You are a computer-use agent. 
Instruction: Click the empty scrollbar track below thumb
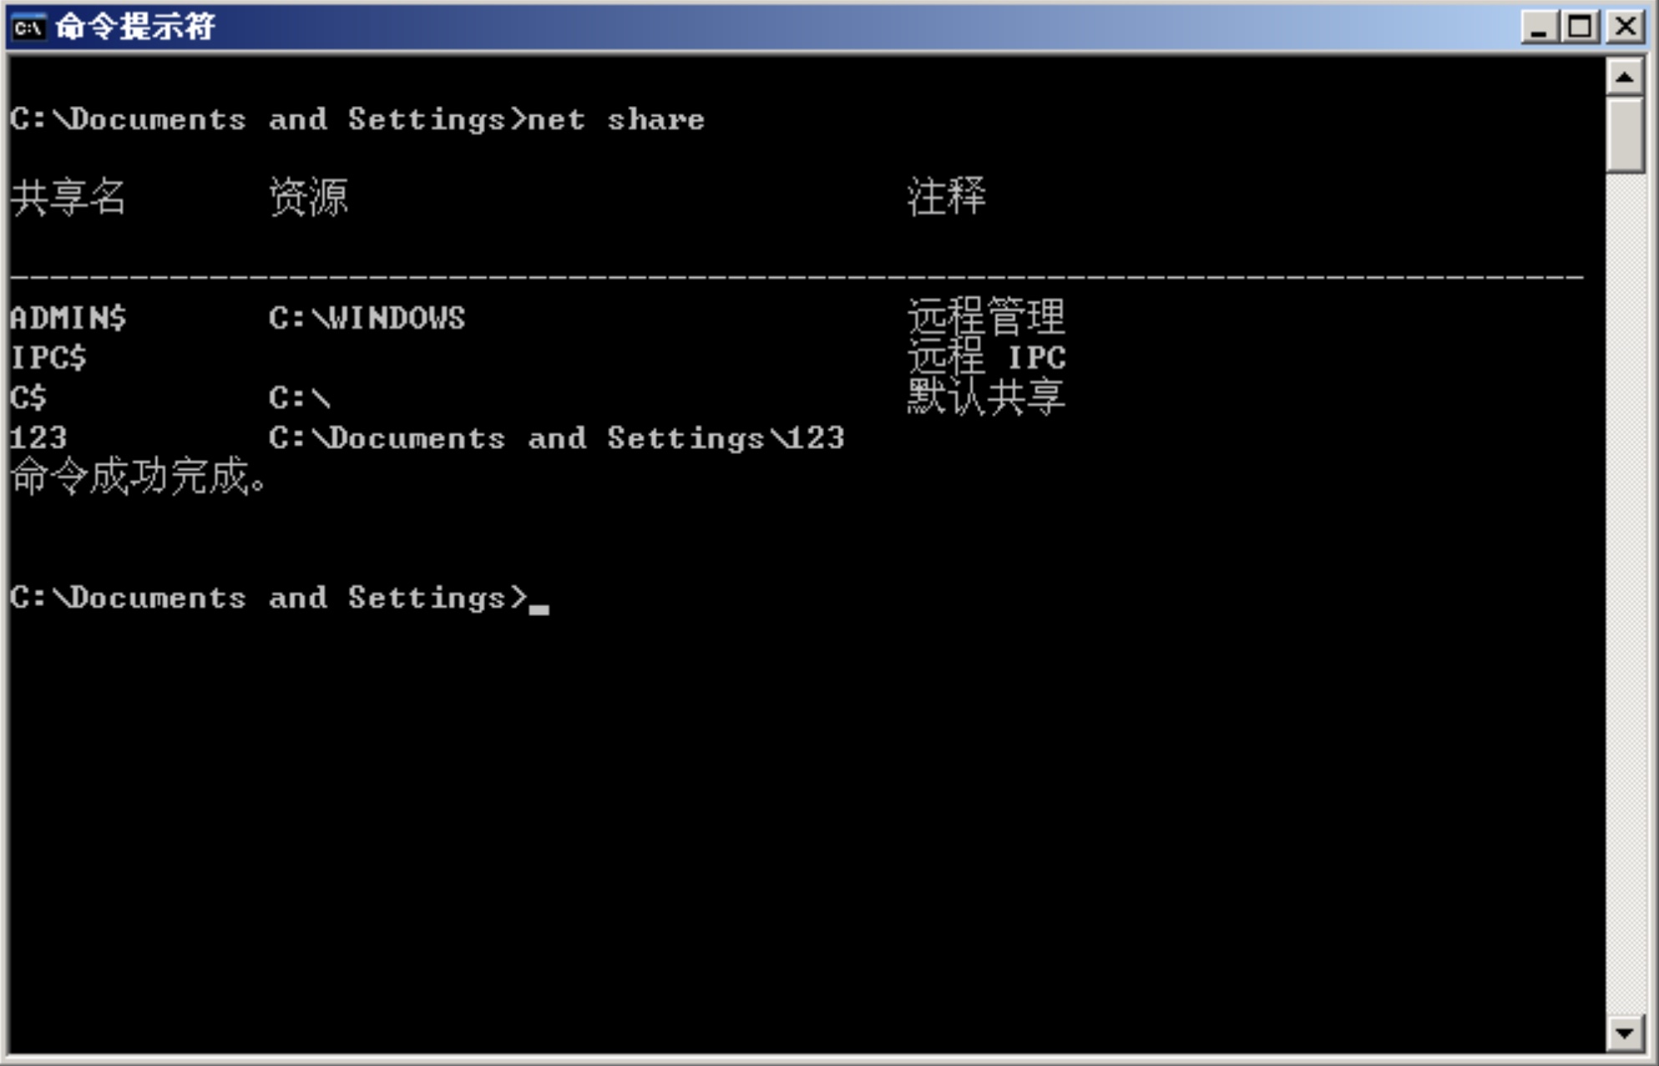[1625, 593]
